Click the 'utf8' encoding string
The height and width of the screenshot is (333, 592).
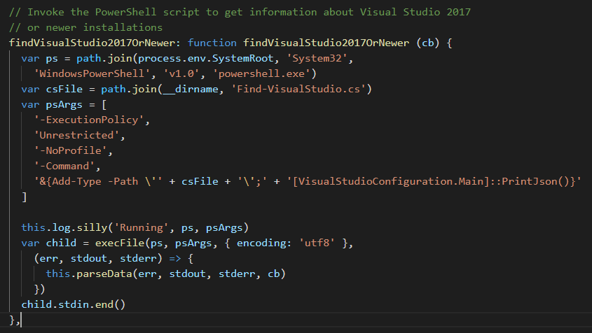[x=317, y=243]
